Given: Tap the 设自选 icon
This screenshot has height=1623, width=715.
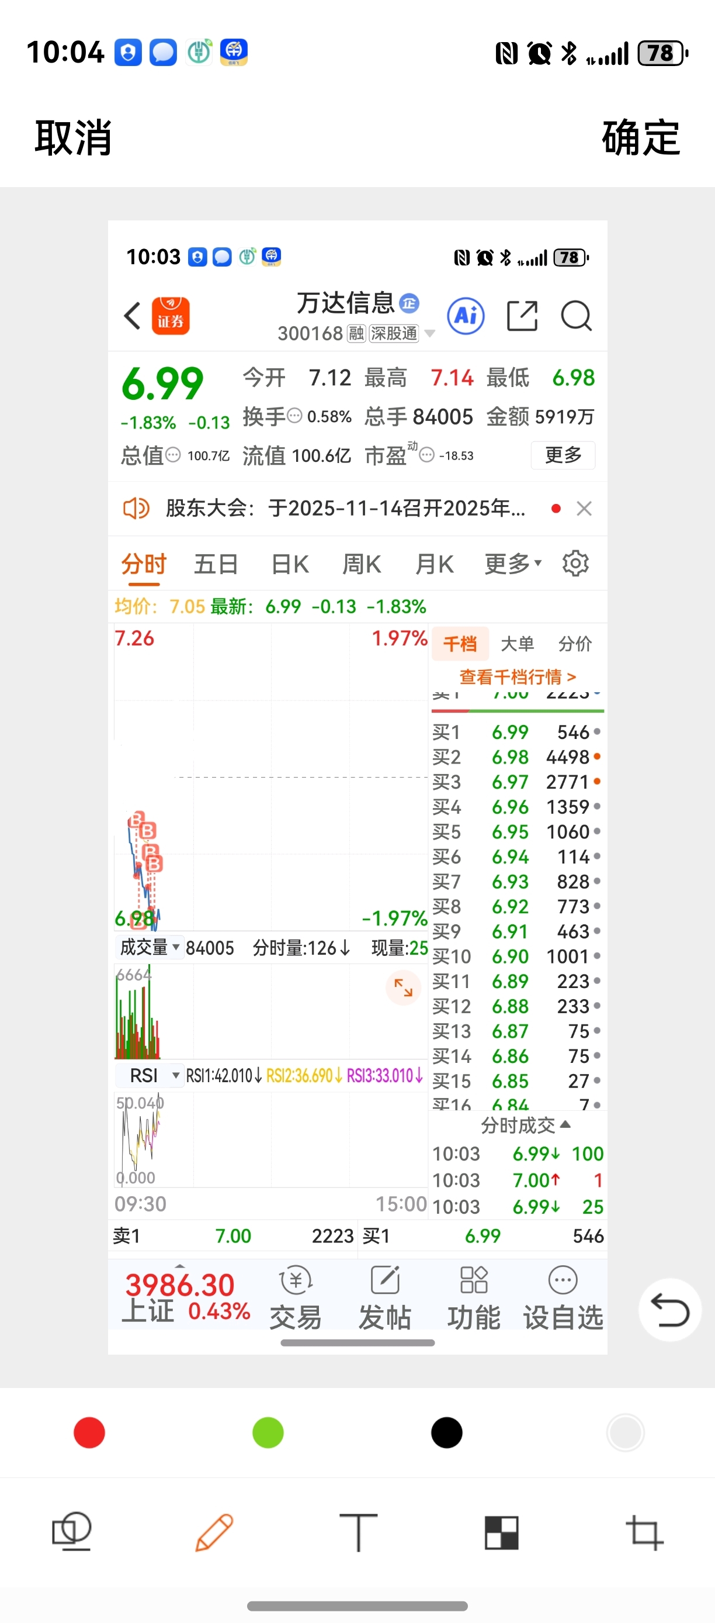Looking at the screenshot, I should [x=563, y=1298].
